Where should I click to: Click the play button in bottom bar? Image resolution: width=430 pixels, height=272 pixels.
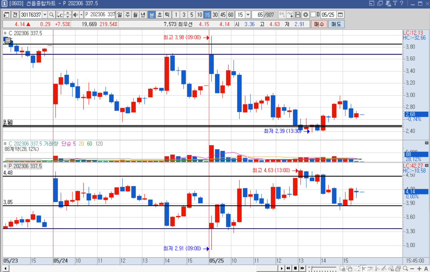pyautogui.click(x=282, y=268)
